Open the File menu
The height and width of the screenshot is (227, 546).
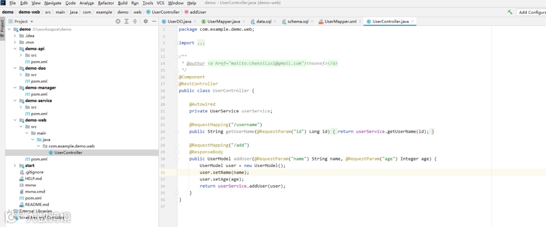(x=13, y=3)
